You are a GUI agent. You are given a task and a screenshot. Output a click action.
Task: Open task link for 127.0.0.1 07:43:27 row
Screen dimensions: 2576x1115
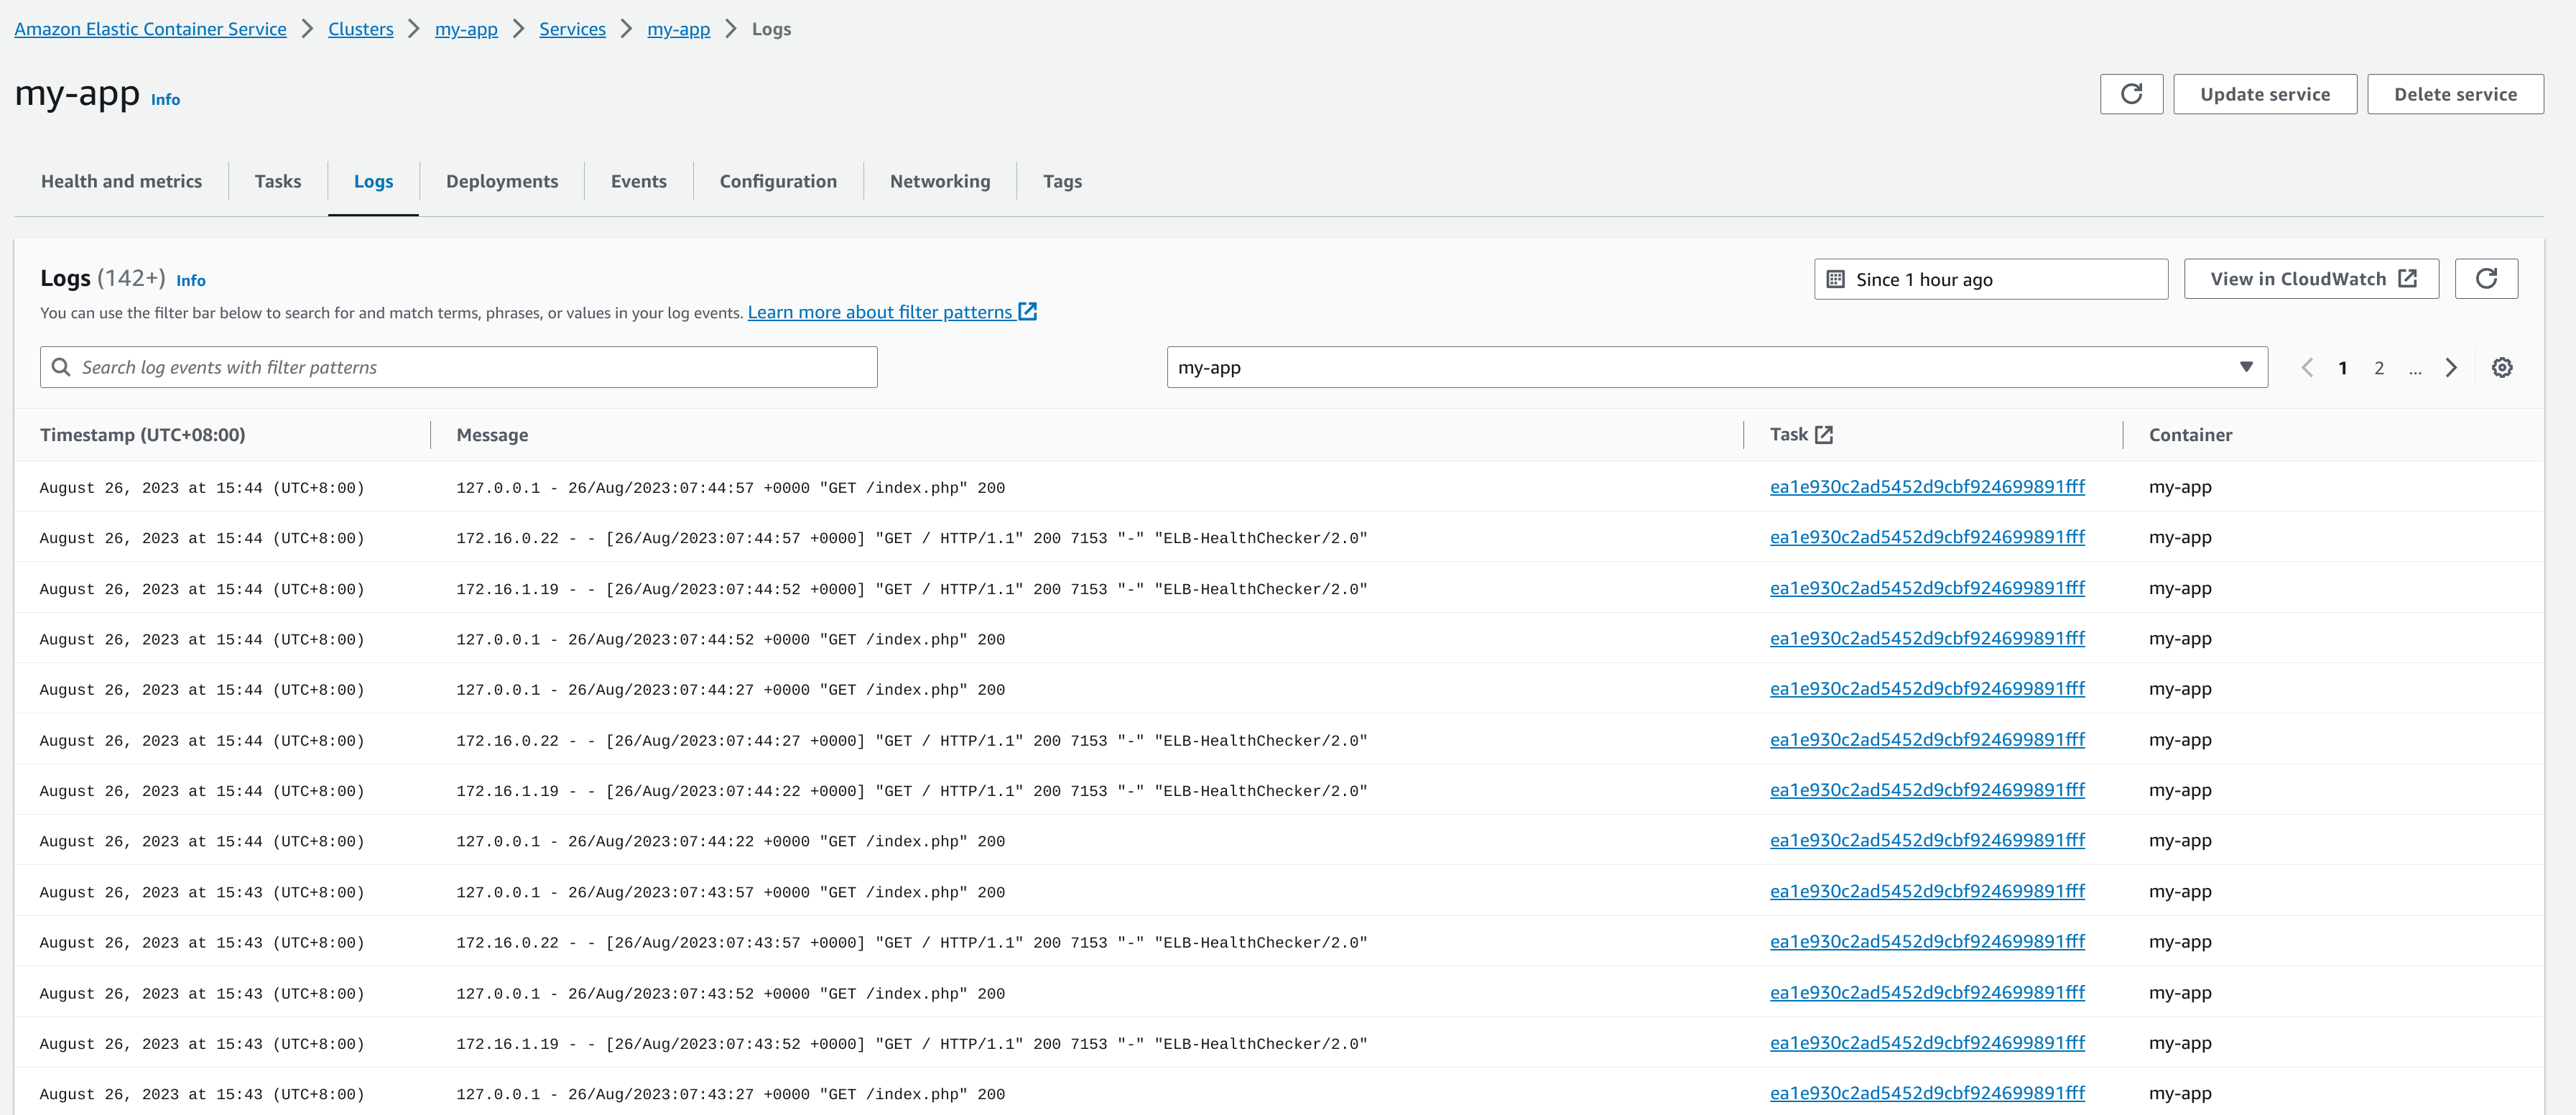(1927, 1093)
